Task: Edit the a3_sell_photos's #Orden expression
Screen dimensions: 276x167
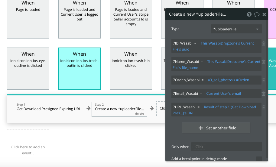Action: [x=228, y=80]
